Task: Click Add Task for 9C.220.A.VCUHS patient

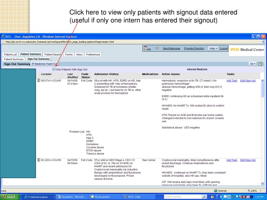Action: [232, 160]
